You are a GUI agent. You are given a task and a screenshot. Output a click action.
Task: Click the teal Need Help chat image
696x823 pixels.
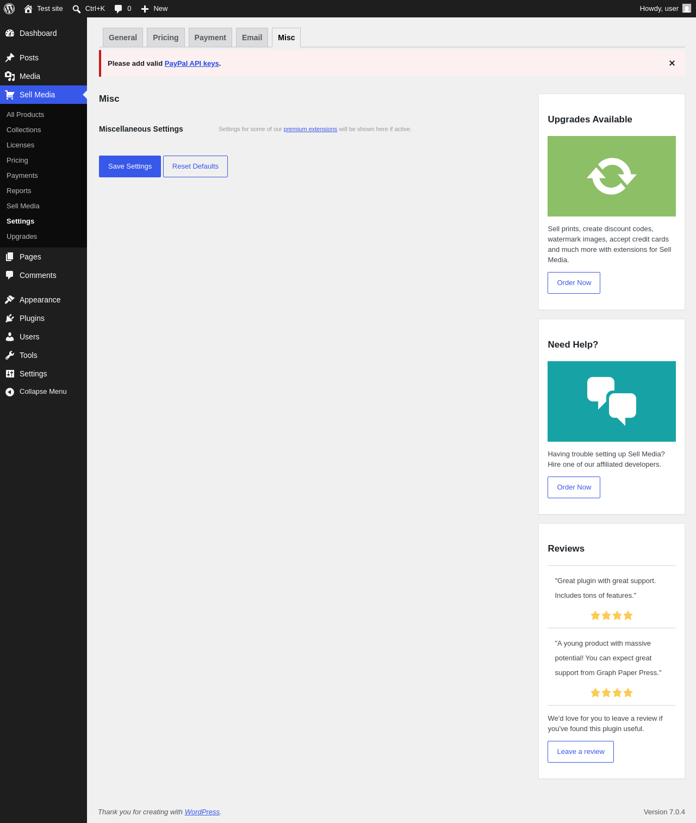coord(612,401)
